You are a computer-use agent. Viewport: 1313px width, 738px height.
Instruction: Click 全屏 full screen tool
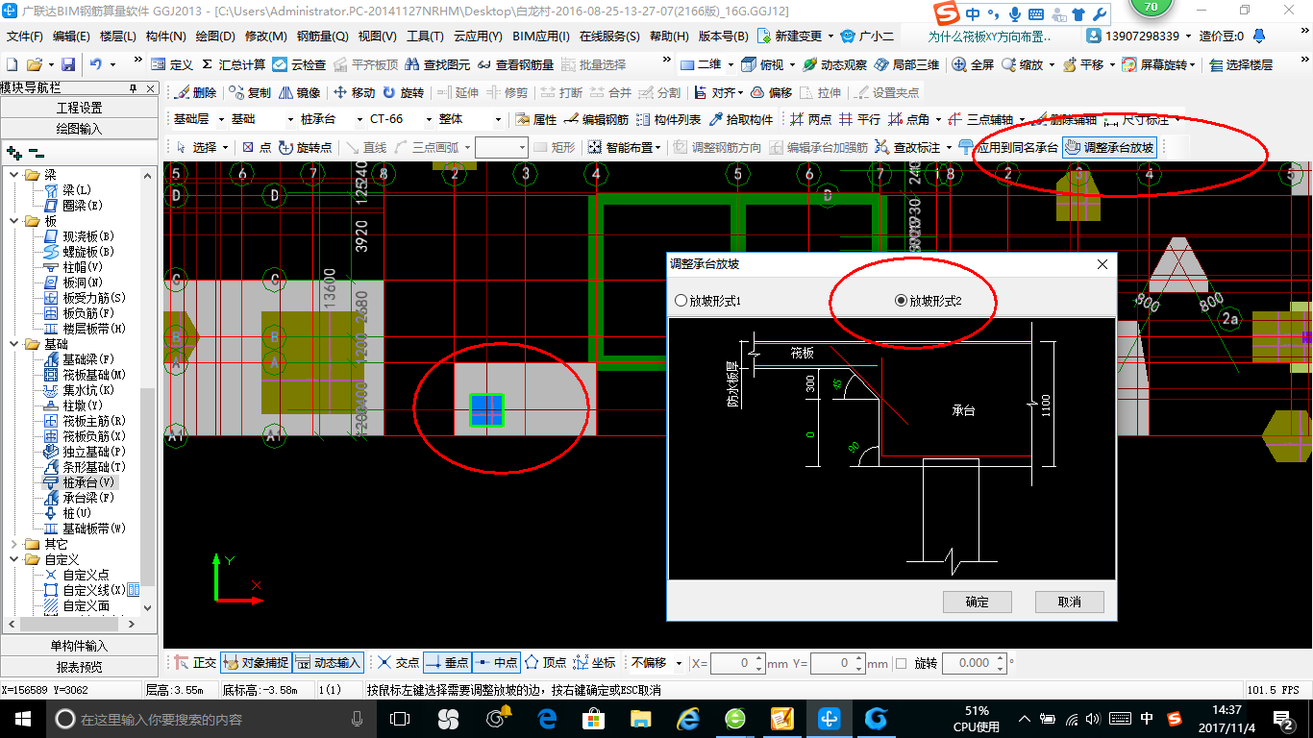pos(973,64)
